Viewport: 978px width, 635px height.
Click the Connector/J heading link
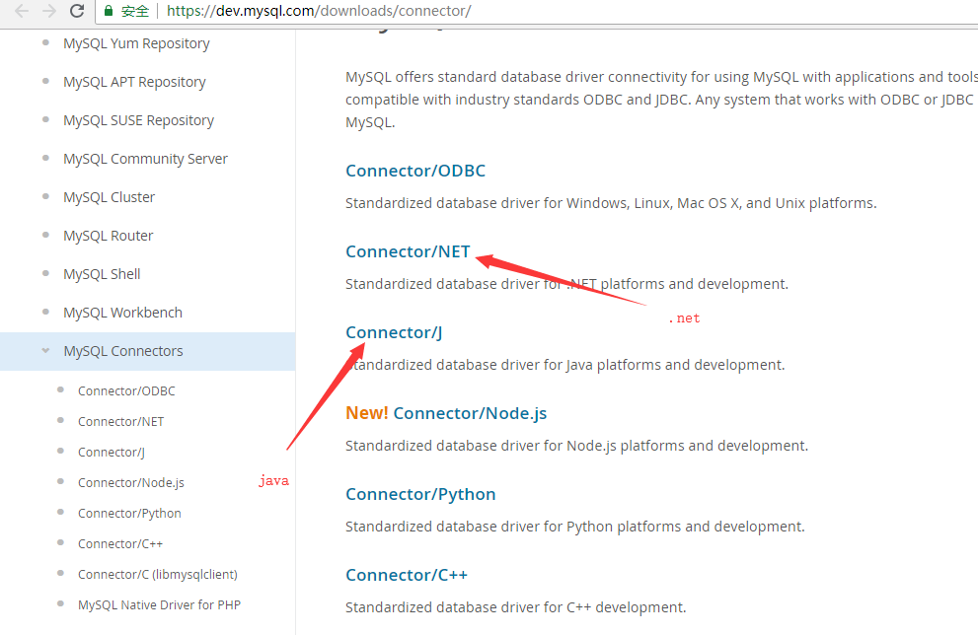pos(394,332)
